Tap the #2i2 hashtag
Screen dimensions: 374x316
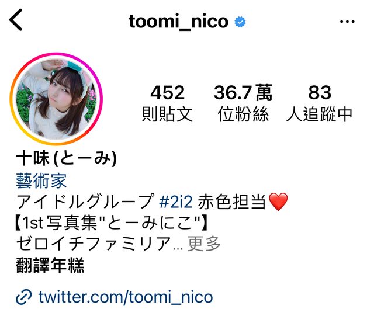click(x=175, y=202)
